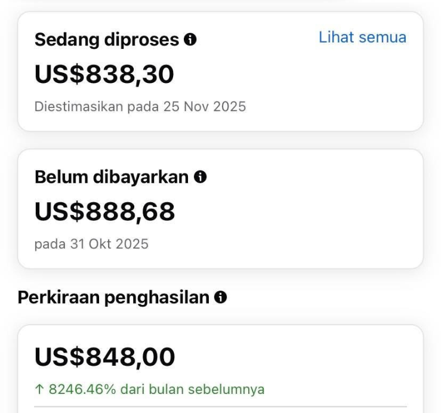Select the US$848,00 estimated earnings amount
The image size is (441, 413).
click(x=105, y=357)
